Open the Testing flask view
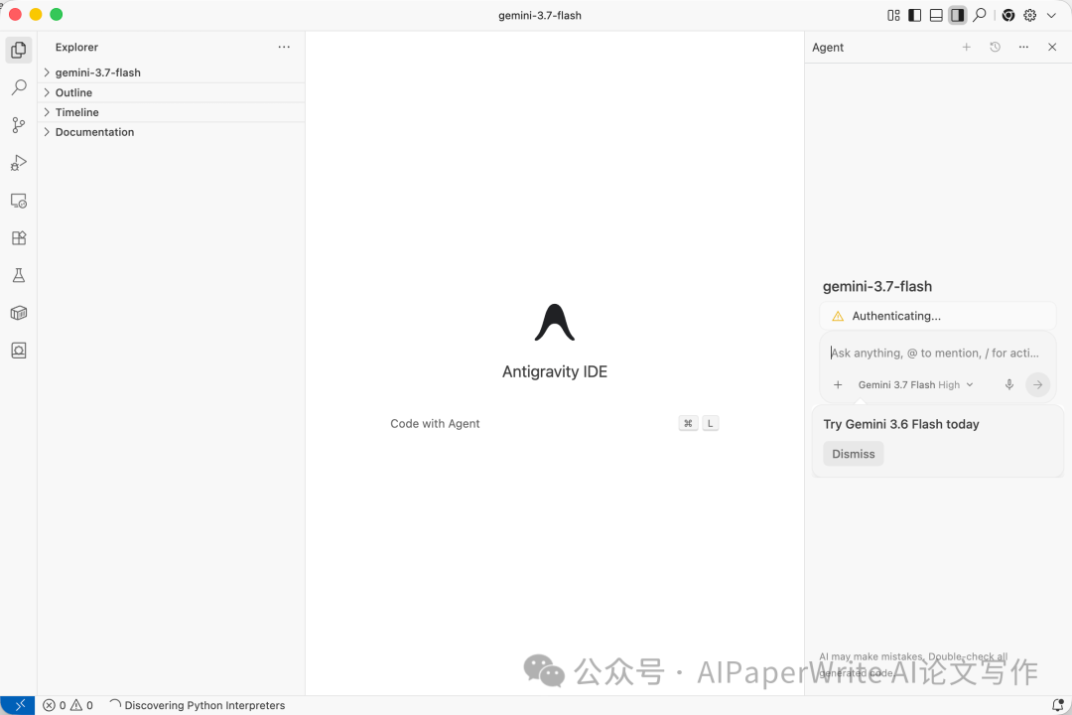The height and width of the screenshot is (715, 1072). pyautogui.click(x=19, y=275)
